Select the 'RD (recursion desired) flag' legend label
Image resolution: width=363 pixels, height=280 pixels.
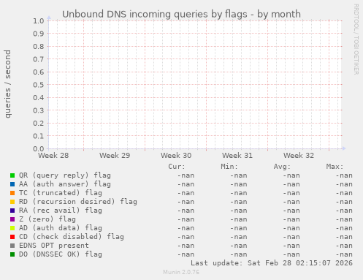click(x=78, y=202)
